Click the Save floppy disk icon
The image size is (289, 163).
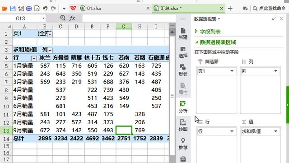[x=13, y=9]
